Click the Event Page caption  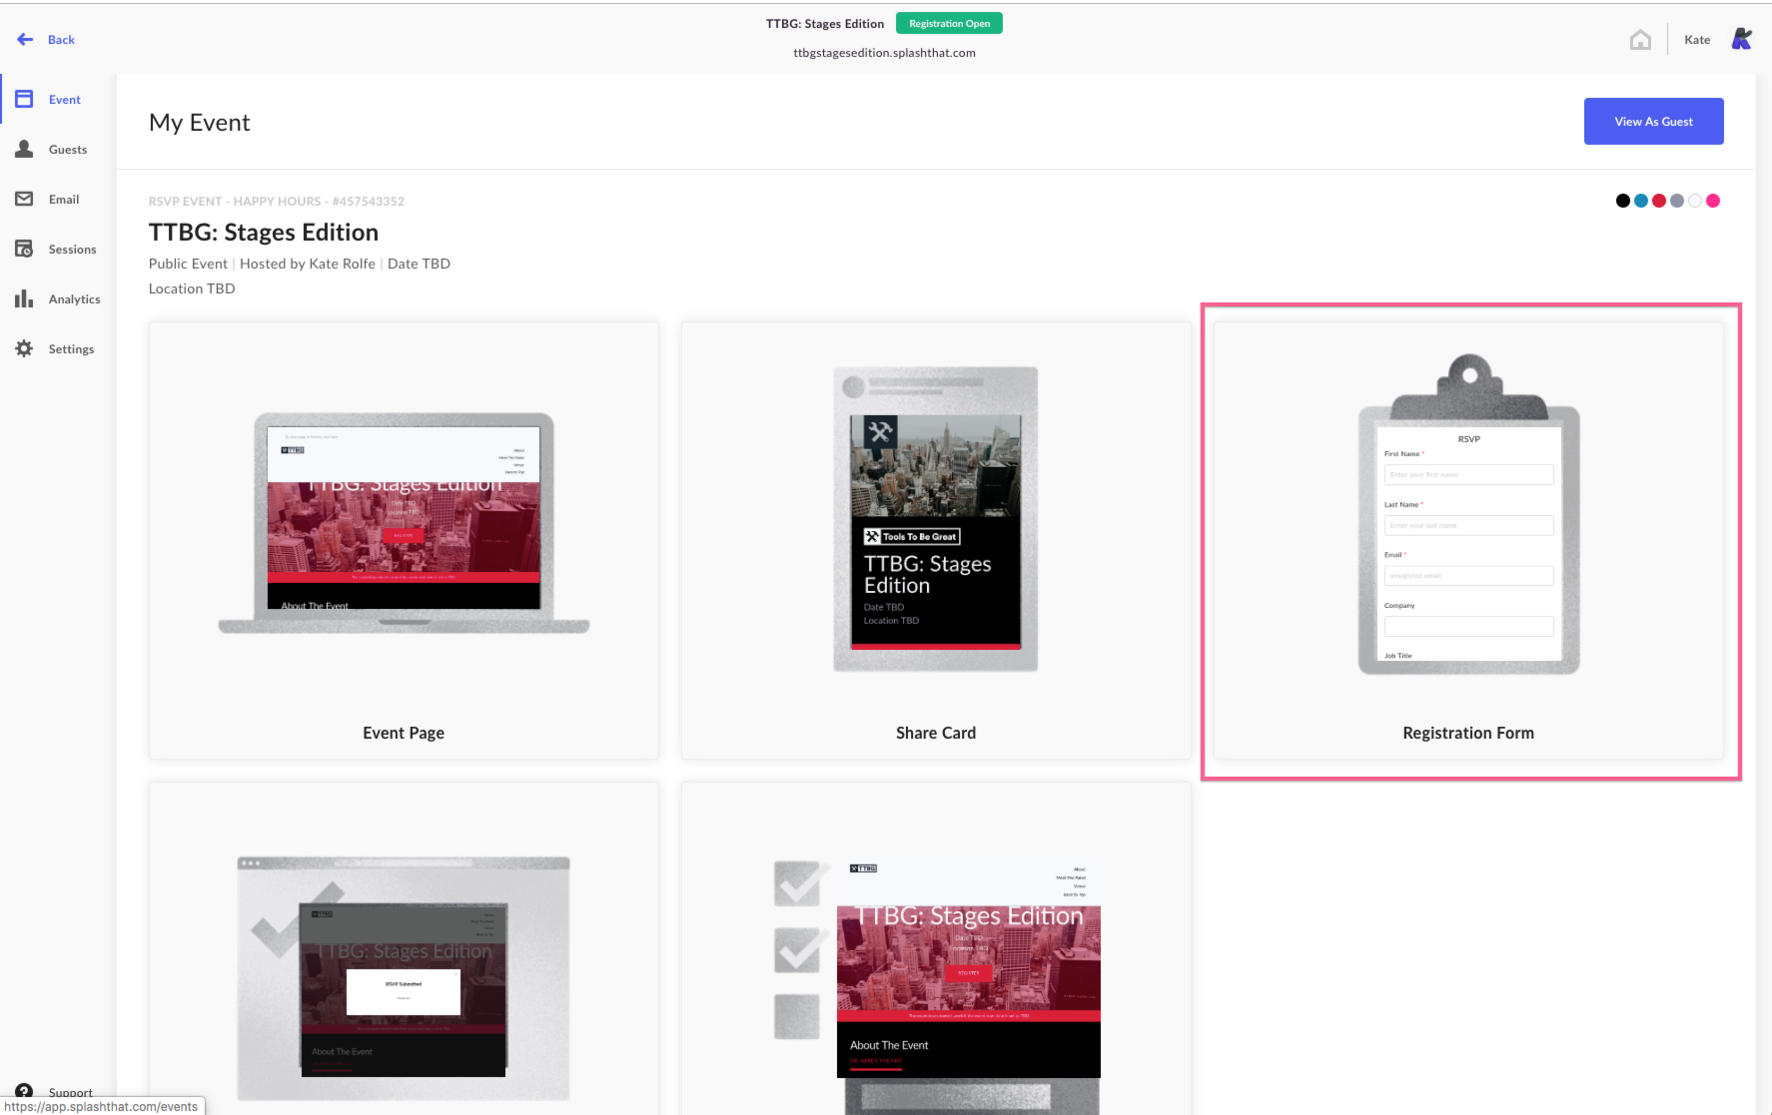coord(404,733)
